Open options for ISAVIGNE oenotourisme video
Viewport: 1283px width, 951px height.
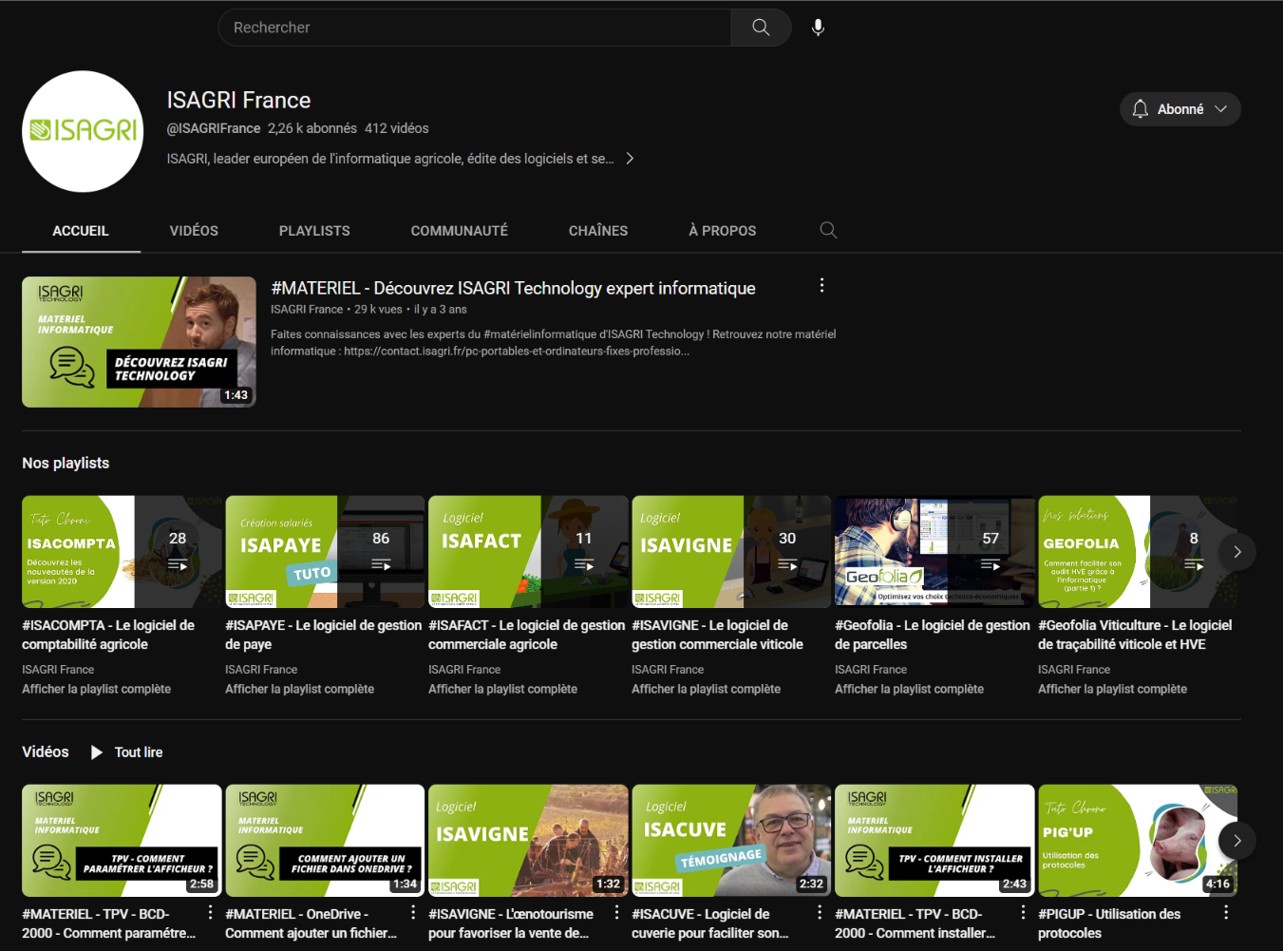[x=616, y=912]
